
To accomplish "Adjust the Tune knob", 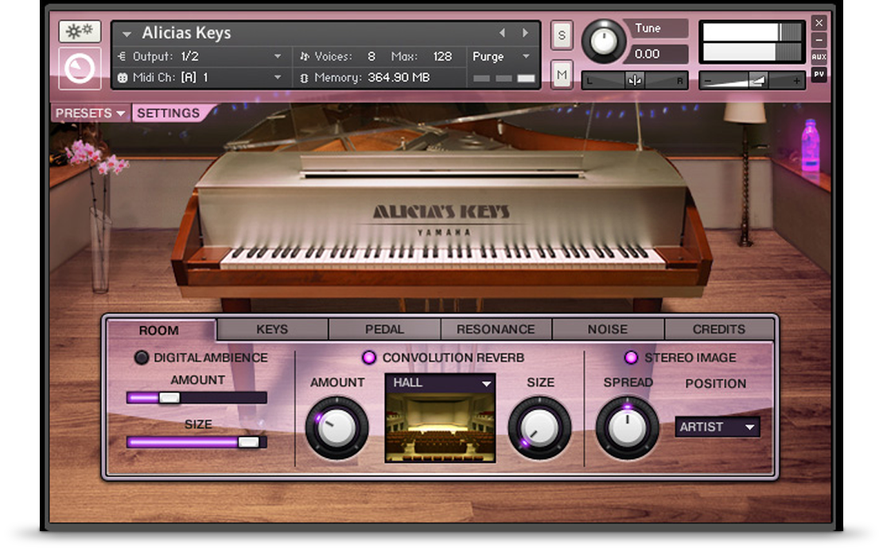I will pyautogui.click(x=603, y=41).
